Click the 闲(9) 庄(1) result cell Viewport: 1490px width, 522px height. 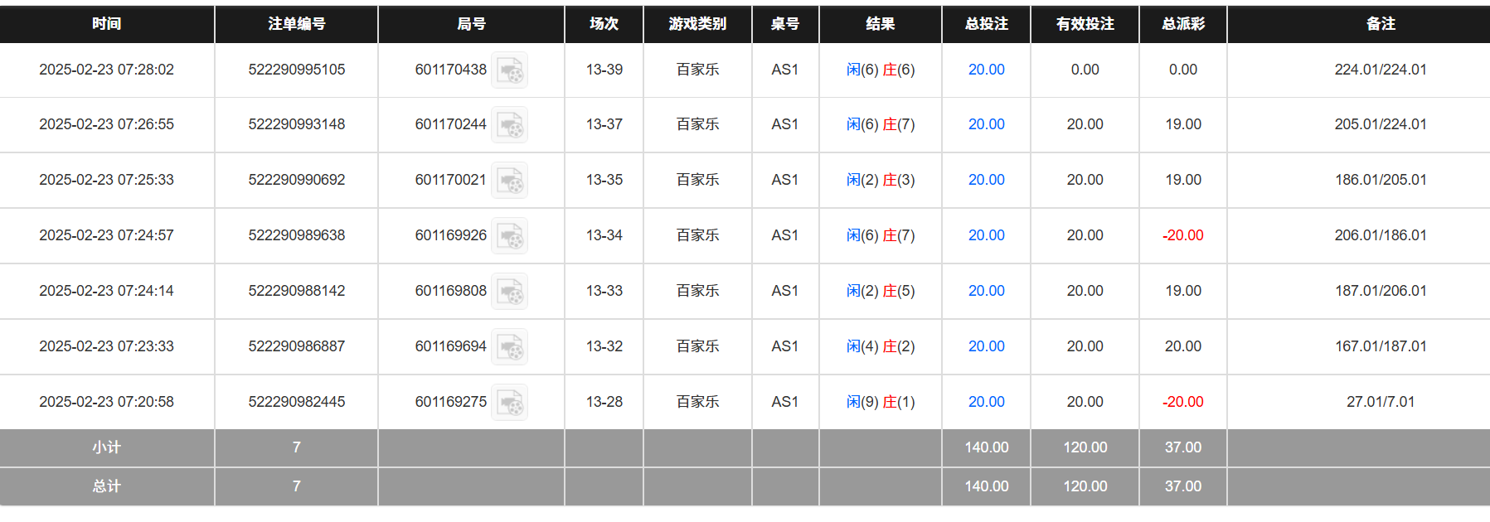pos(880,402)
